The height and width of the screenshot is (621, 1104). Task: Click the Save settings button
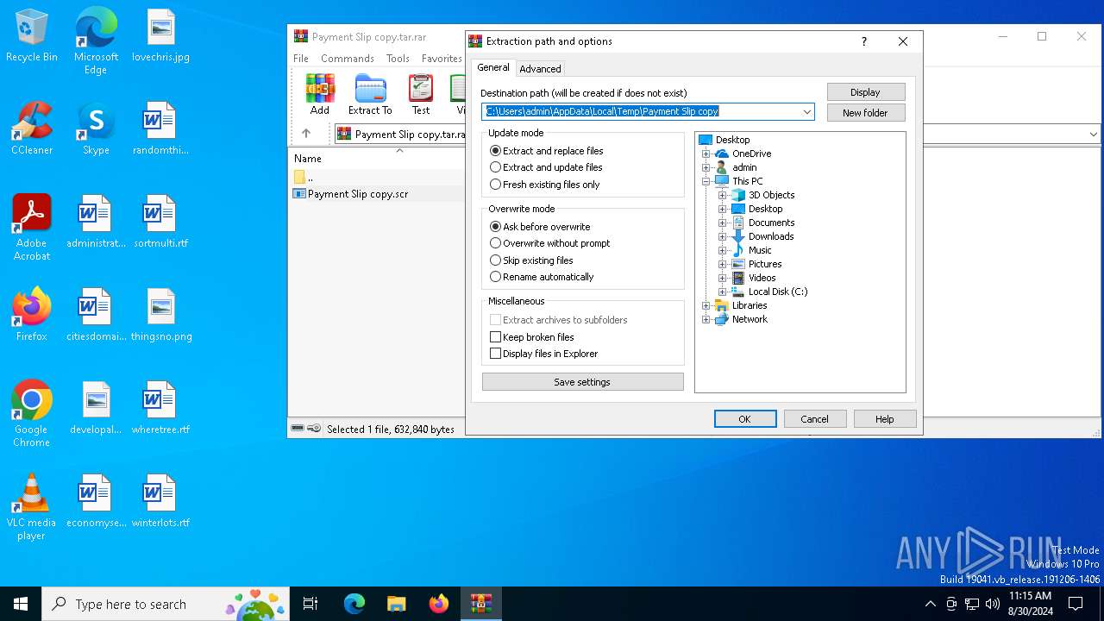[x=582, y=382]
